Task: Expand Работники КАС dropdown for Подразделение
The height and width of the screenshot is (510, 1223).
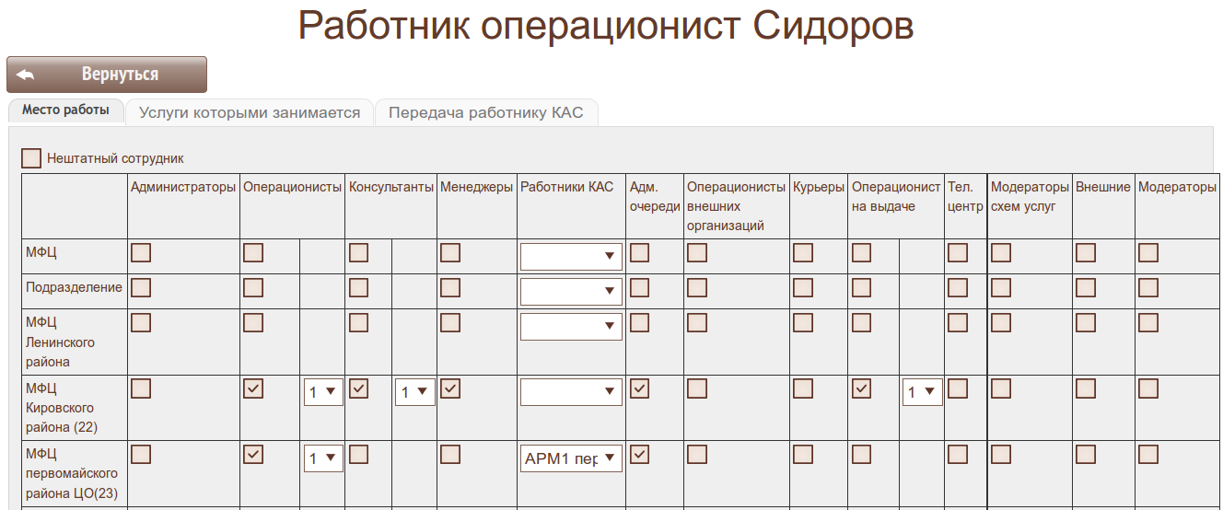Action: [571, 293]
